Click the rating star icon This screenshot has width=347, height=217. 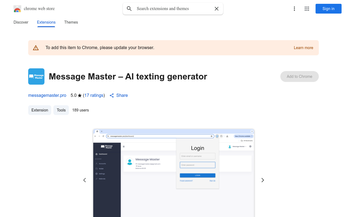point(80,95)
